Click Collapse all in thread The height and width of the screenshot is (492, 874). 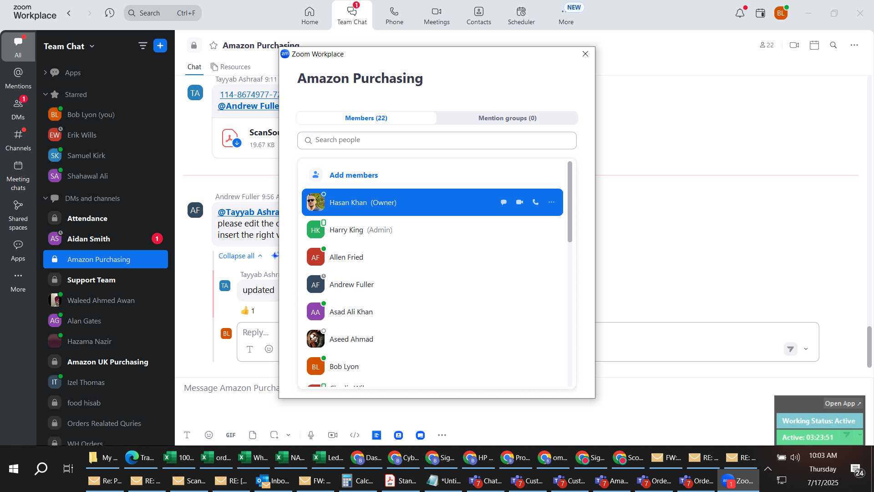[x=240, y=256]
